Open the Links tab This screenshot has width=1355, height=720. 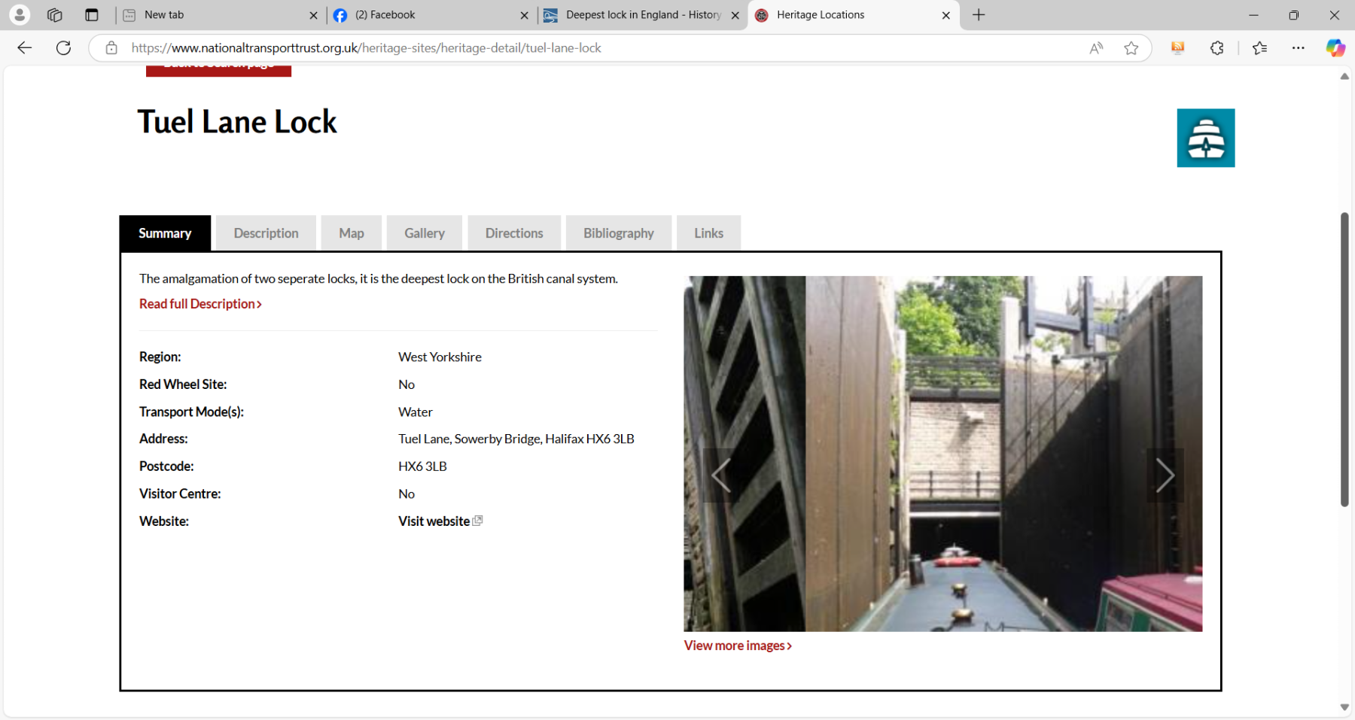click(708, 233)
